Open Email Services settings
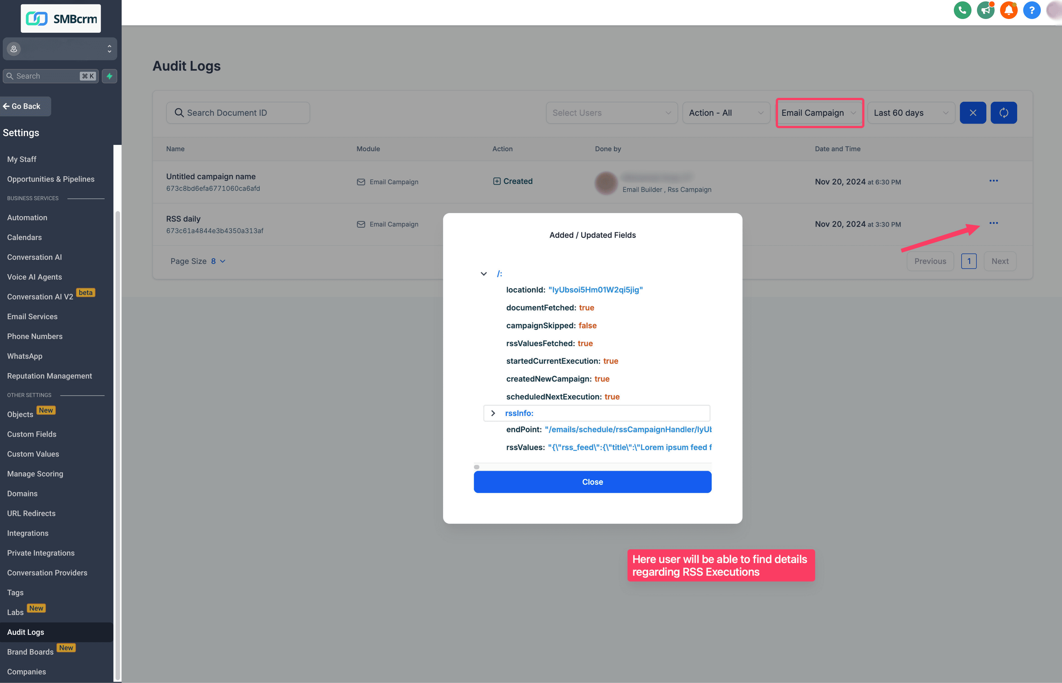 tap(32, 317)
